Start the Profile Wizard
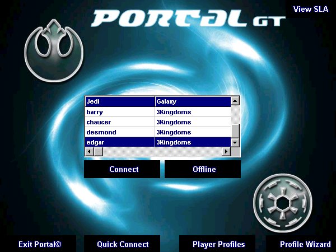This screenshot has height=252, width=336. pos(305,244)
